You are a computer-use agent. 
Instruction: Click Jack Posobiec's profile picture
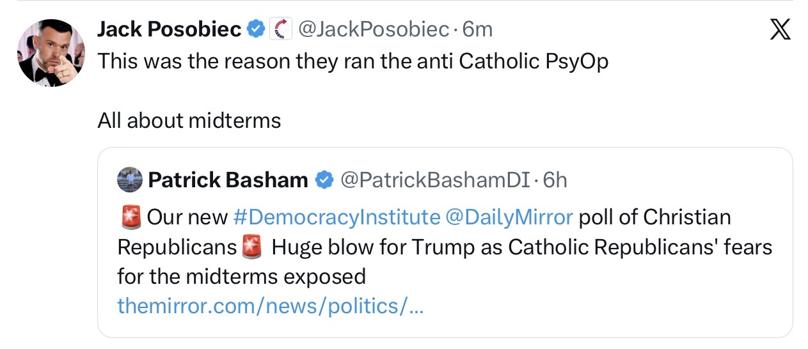pos(51,52)
